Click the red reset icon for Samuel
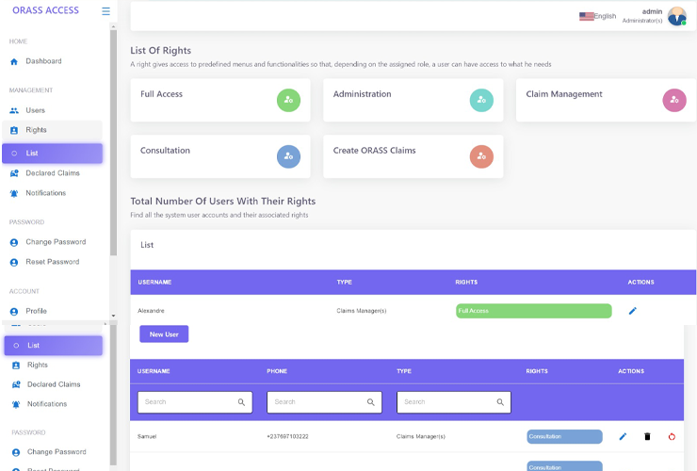Viewport: 697px width, 471px height. [672, 436]
